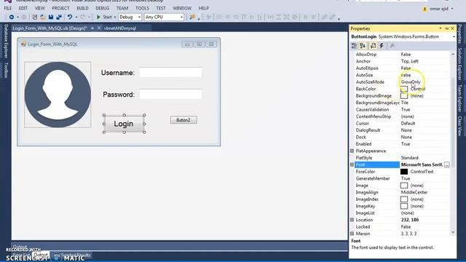Click the ForeColor ControlText black swatch
Viewport: 466px width, 262px height.
click(404, 172)
